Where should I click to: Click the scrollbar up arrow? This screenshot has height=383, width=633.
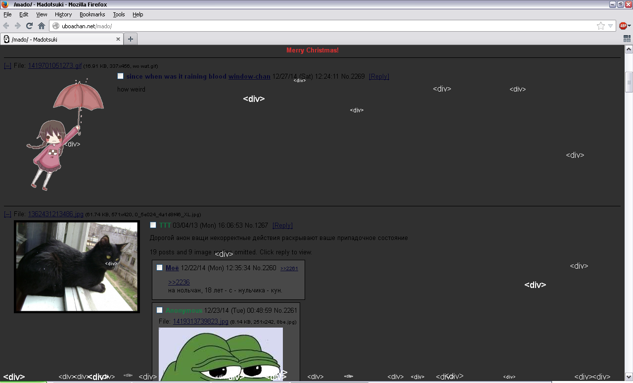(x=629, y=49)
